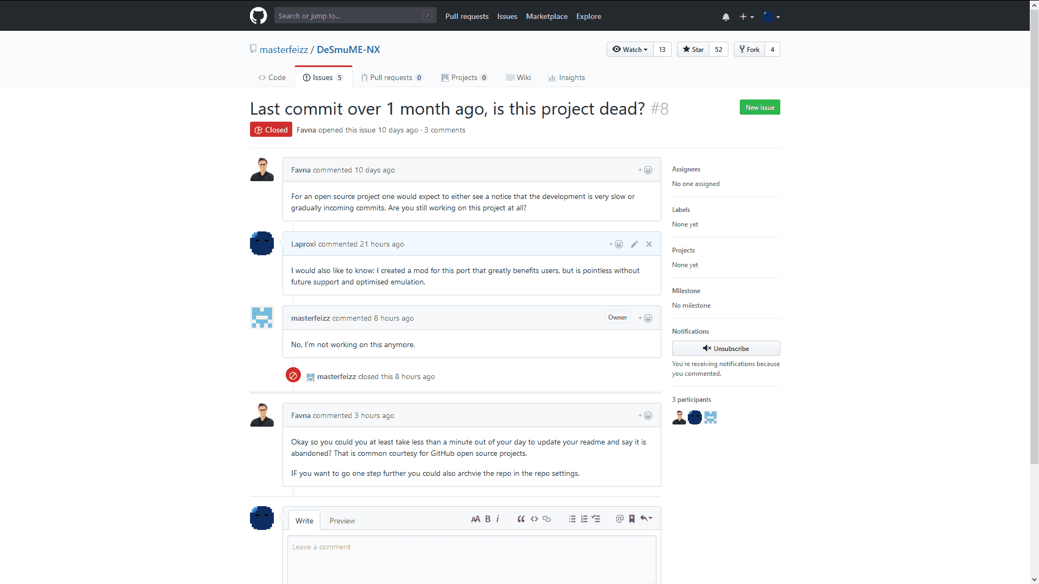The image size is (1039, 584).
Task: Insert a numbered list in the comment
Action: click(x=584, y=519)
